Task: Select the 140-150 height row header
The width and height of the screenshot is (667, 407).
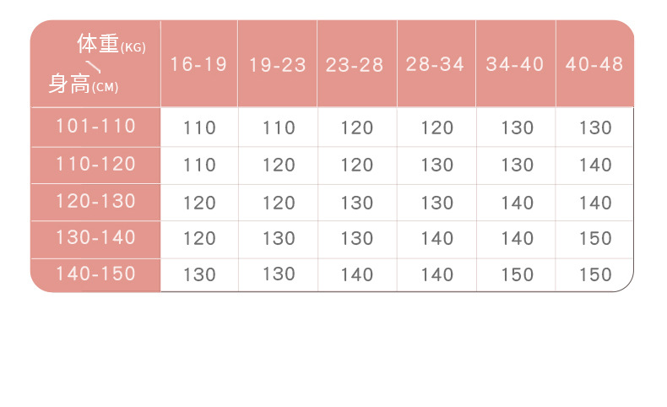Action: [x=95, y=274]
